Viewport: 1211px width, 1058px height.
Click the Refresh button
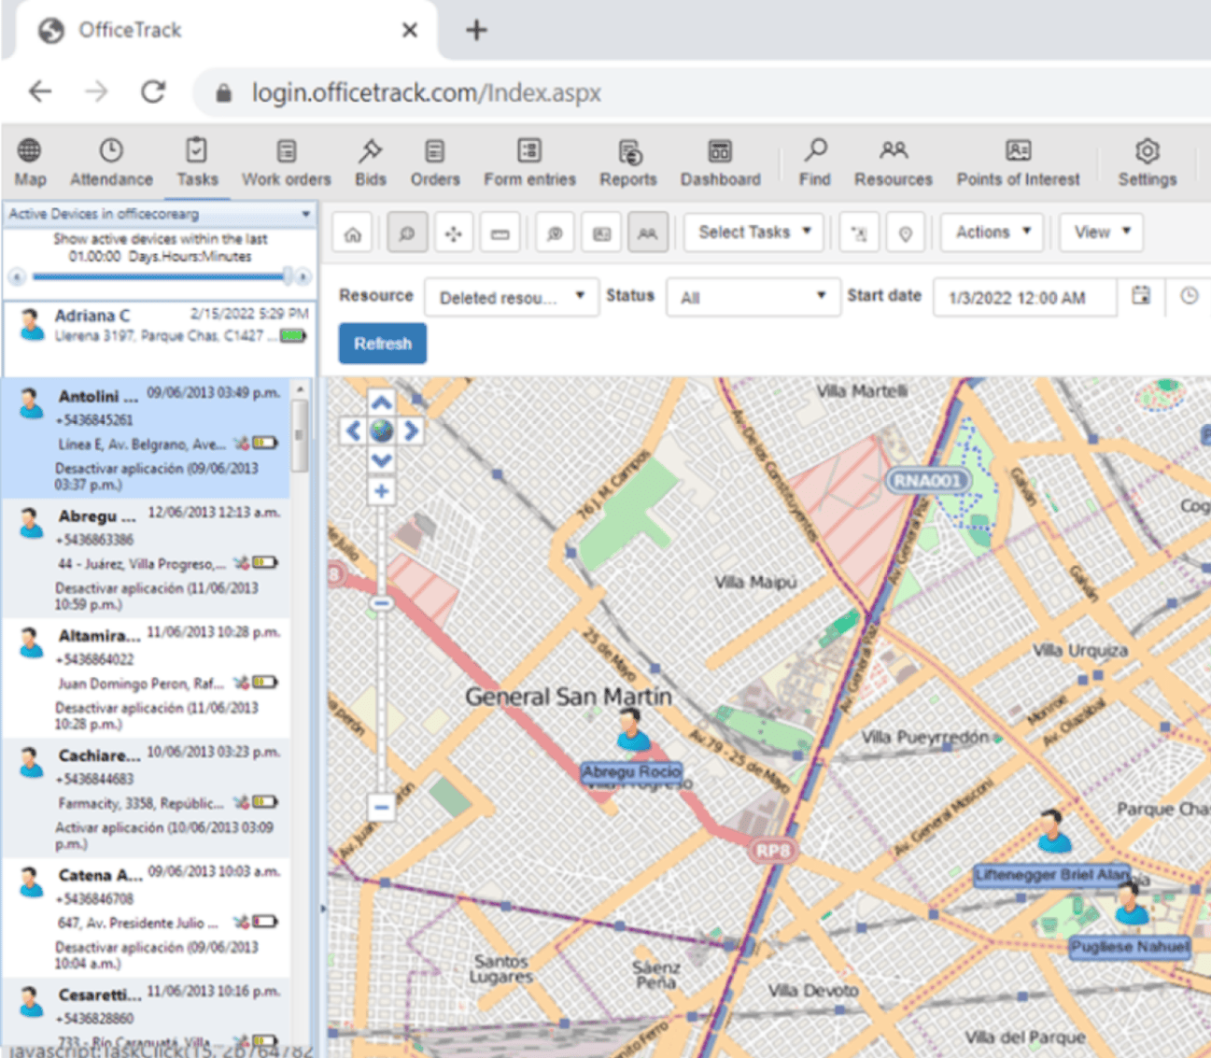(383, 344)
